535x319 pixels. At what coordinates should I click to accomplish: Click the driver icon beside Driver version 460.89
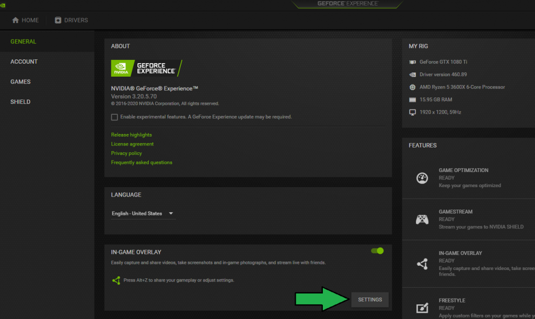coord(413,75)
